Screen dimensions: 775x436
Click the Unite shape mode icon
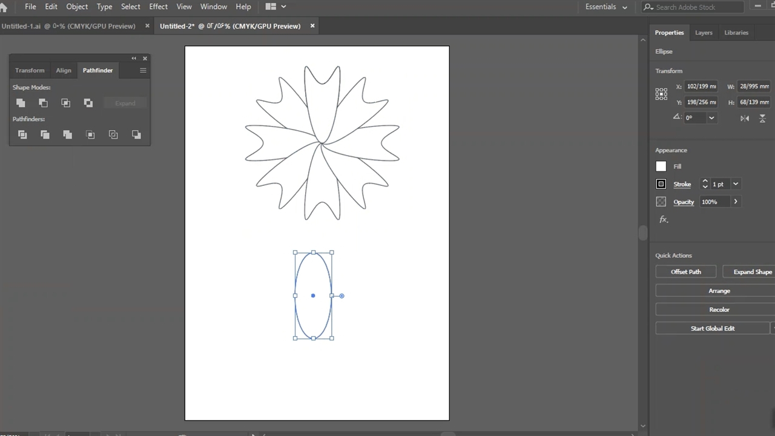tap(21, 103)
